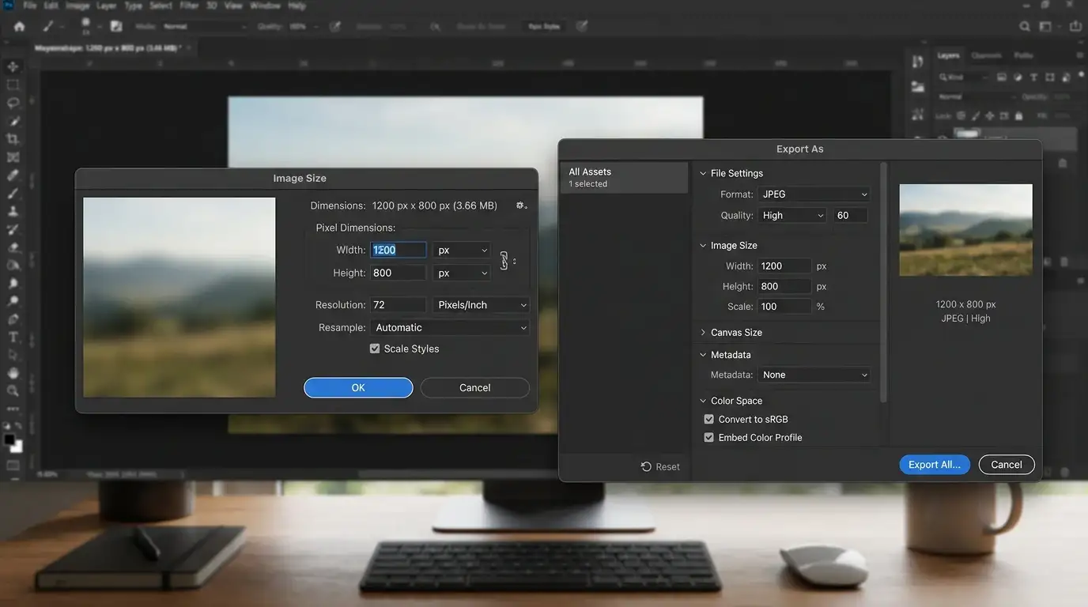Select the Rectangular Marquee tool
The height and width of the screenshot is (607, 1088).
pyautogui.click(x=13, y=85)
